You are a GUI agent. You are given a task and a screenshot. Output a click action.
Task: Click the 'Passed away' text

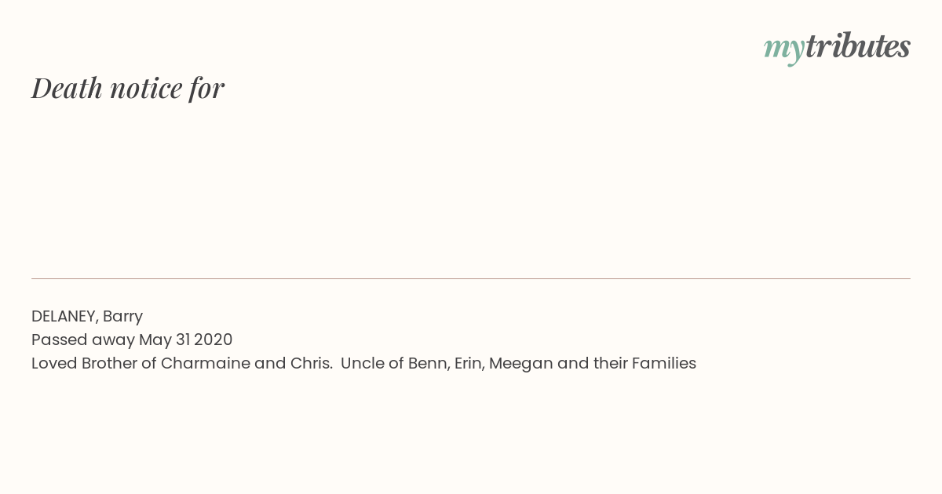(83, 340)
